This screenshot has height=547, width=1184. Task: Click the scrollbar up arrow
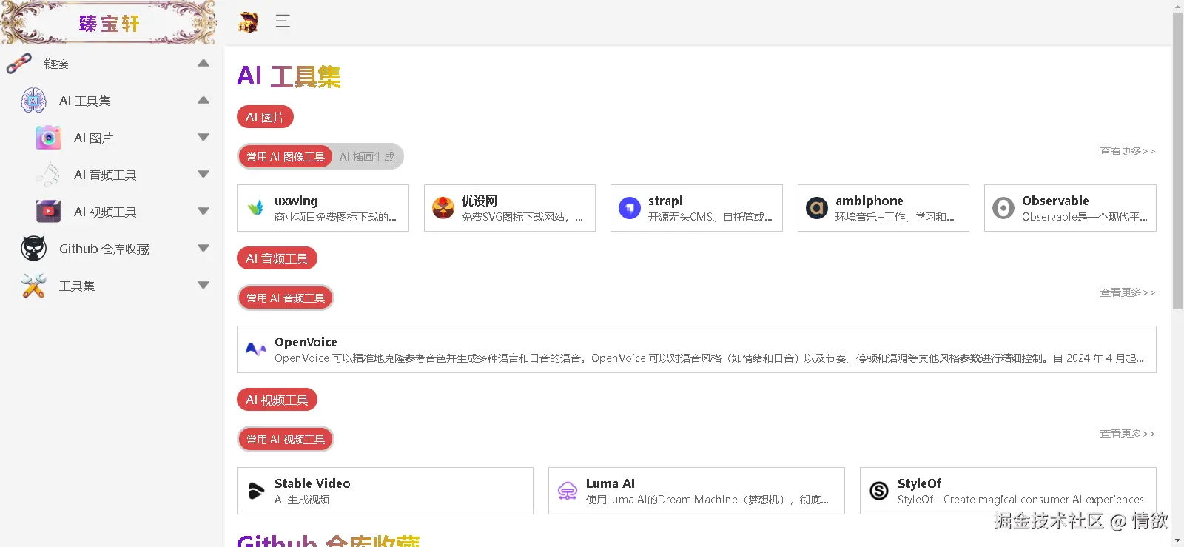point(1178,6)
